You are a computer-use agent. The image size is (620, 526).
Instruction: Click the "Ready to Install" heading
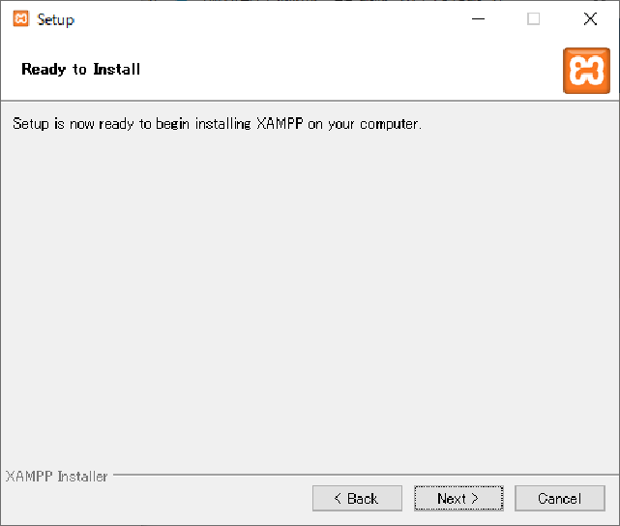(80, 70)
